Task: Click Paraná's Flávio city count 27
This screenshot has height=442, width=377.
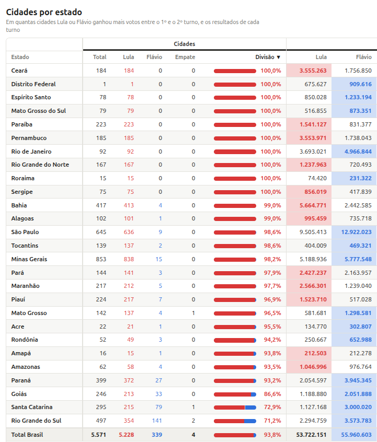Action: coord(158,380)
